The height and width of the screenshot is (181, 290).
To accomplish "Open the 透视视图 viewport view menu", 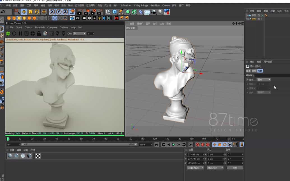I will (131, 28).
